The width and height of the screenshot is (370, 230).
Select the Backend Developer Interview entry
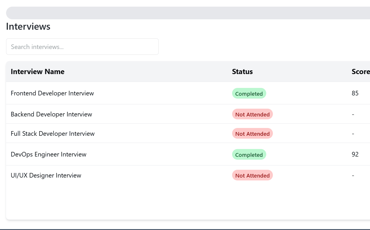pyautogui.click(x=51, y=114)
